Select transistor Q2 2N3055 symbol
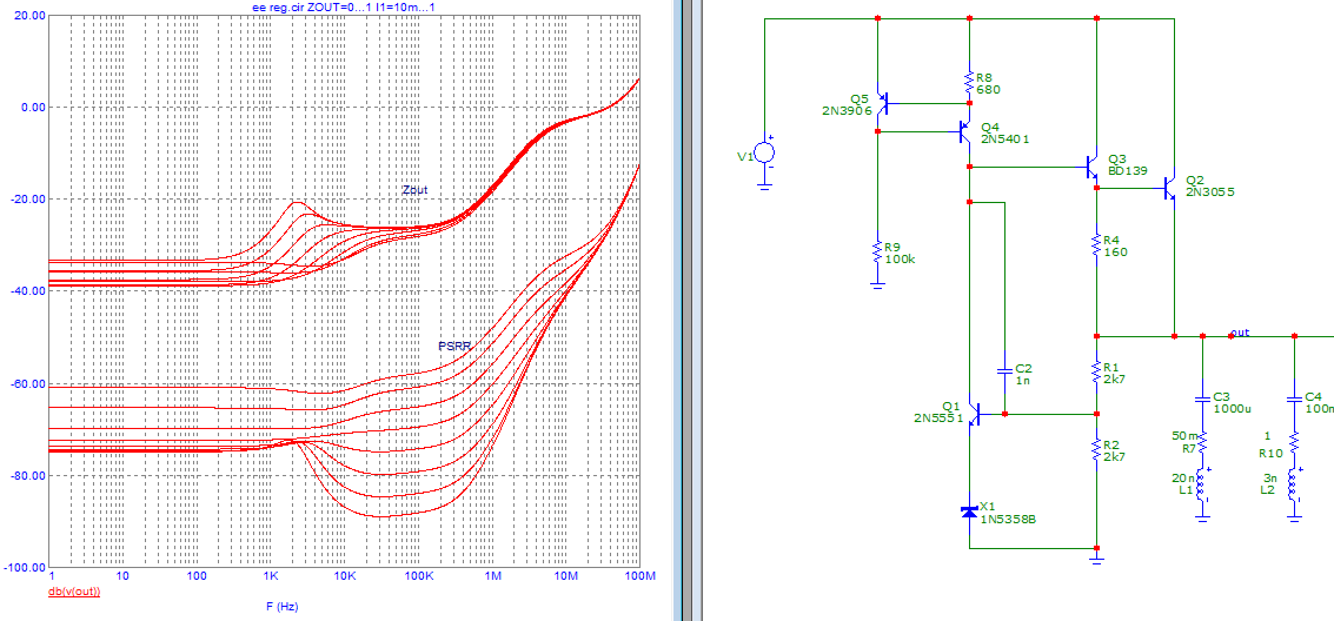Image resolution: width=1334 pixels, height=621 pixels. [1170, 188]
